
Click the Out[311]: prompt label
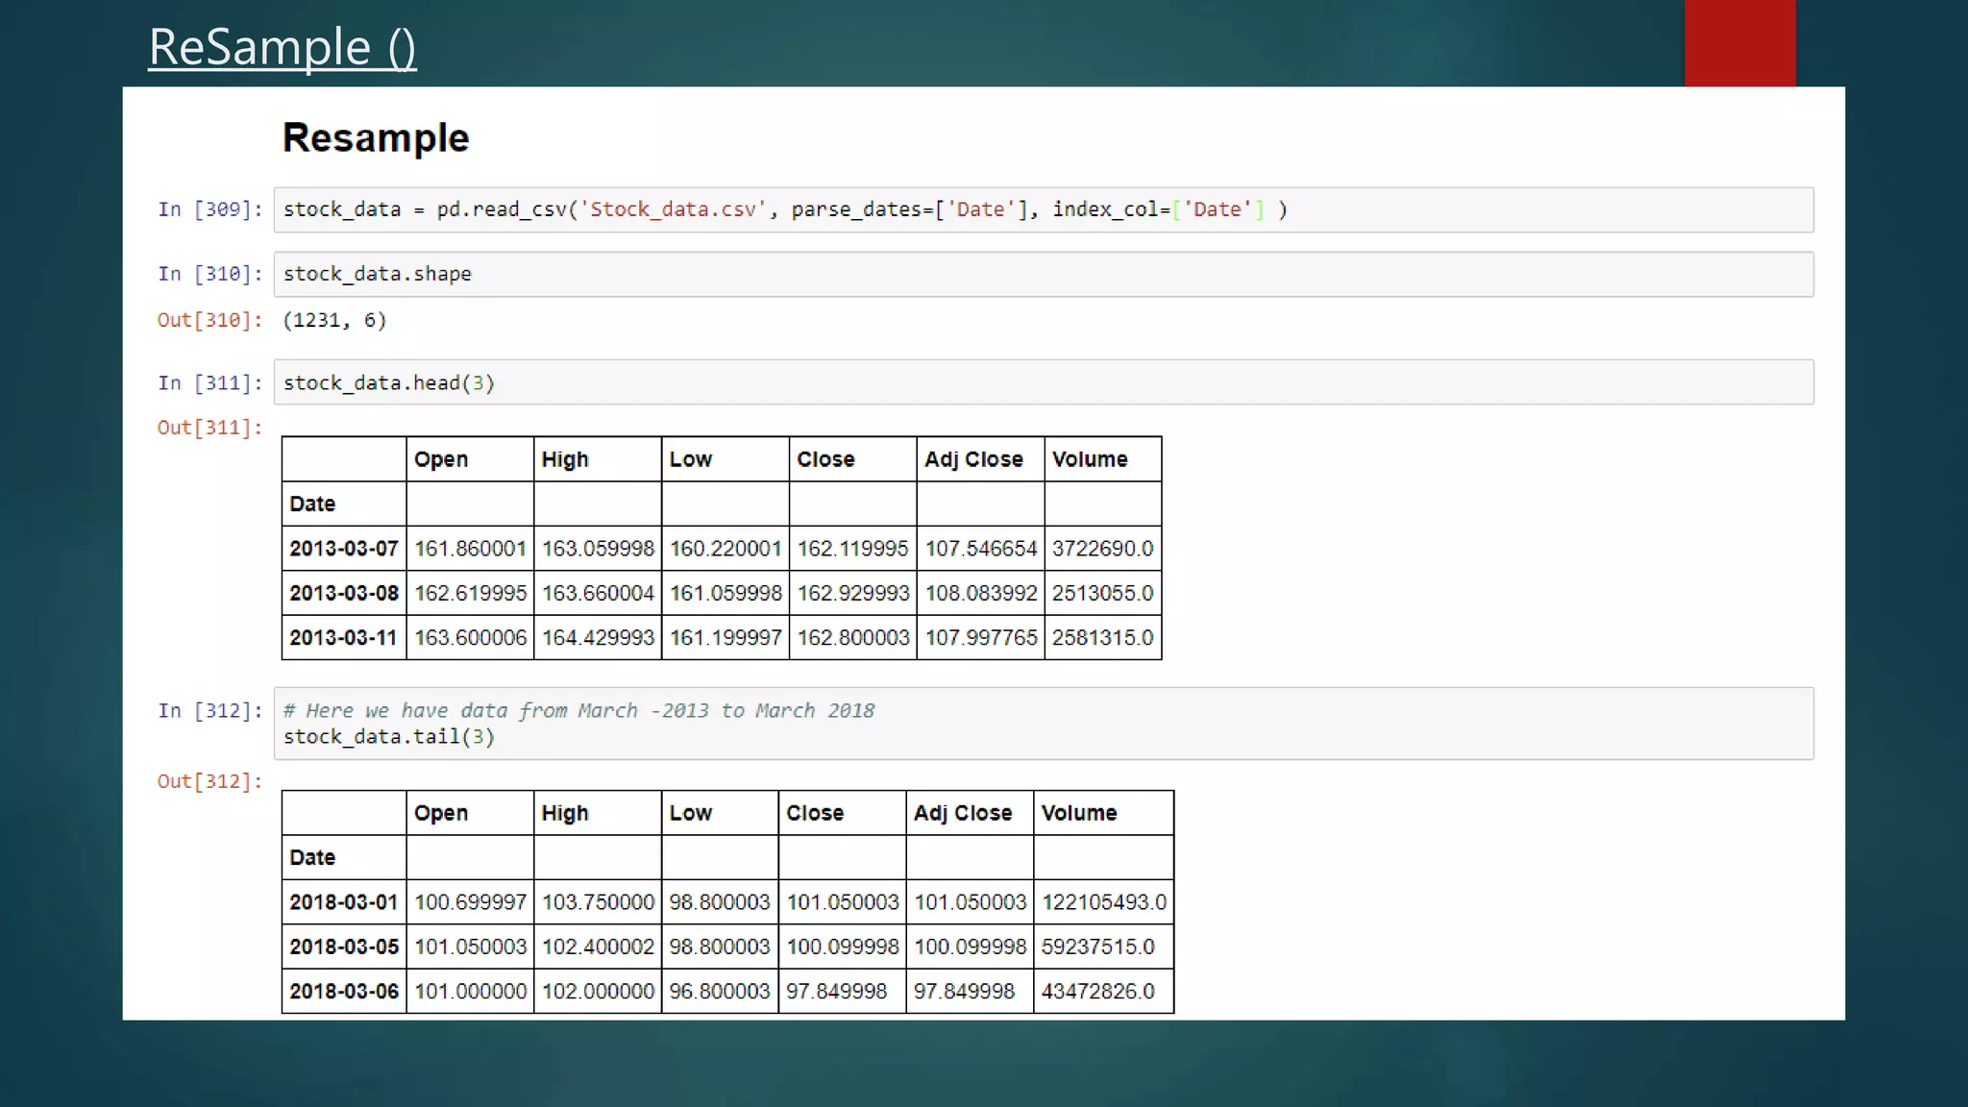(x=210, y=428)
